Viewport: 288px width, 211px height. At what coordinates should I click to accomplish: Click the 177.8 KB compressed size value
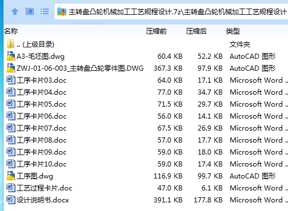[208, 200]
